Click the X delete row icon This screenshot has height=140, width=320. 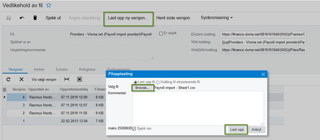point(21,79)
